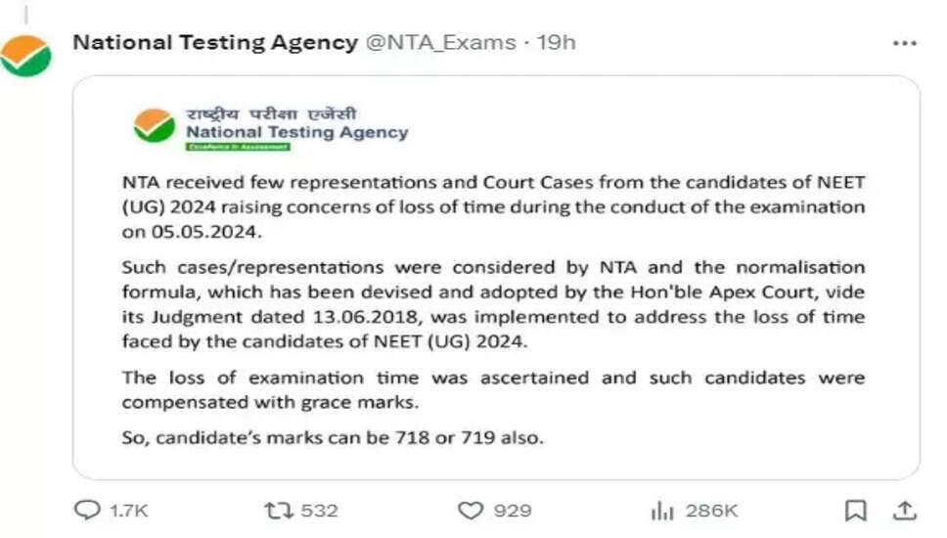The height and width of the screenshot is (538, 947).
Task: Click the line mentioning 718 or 719
Action: (333, 437)
